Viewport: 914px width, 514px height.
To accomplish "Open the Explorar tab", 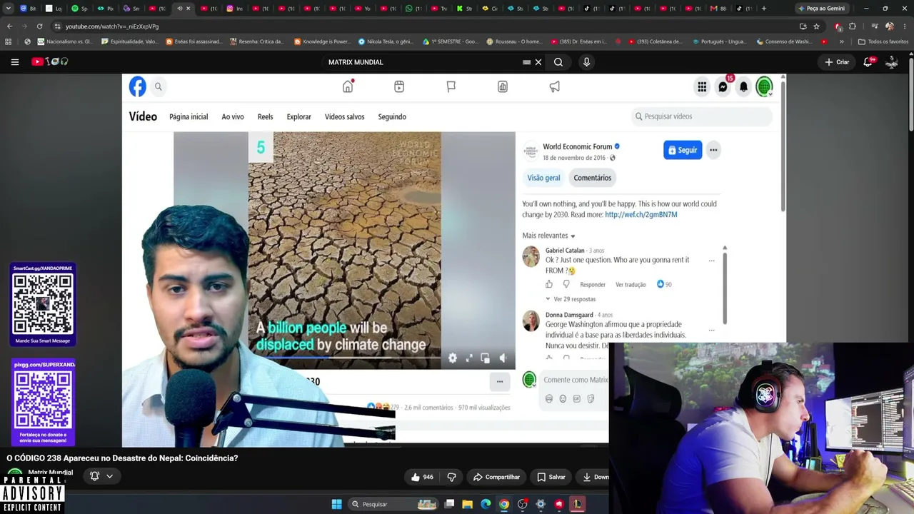I will pyautogui.click(x=298, y=116).
